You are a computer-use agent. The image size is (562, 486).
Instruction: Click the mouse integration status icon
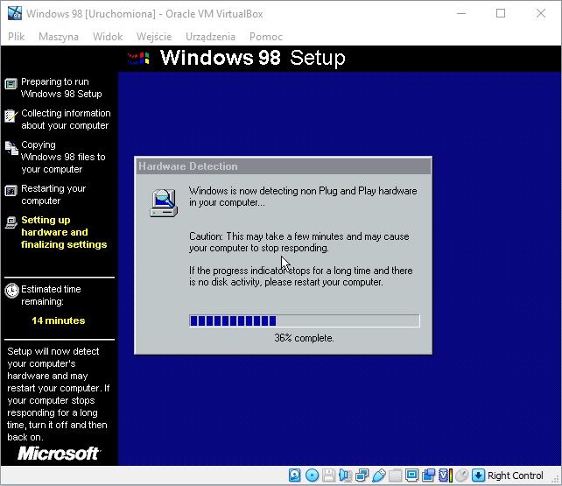[461, 475]
